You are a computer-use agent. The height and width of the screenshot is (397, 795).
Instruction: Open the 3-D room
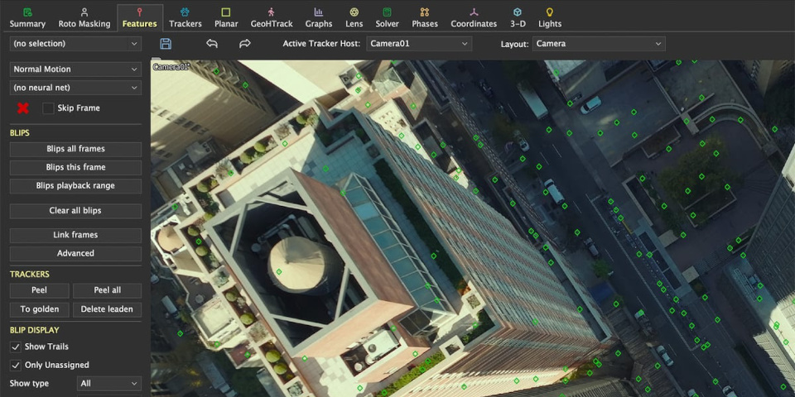click(517, 17)
